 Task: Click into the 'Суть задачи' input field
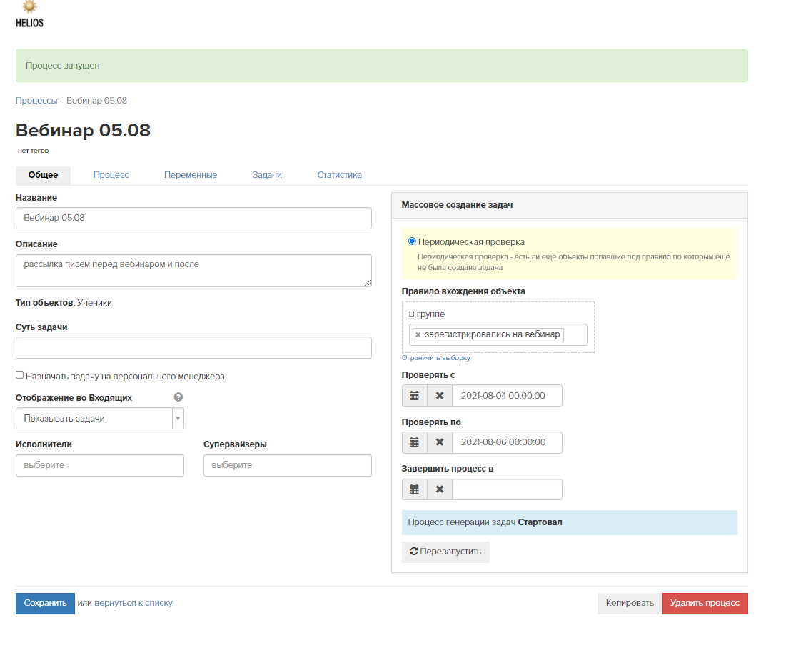pos(193,348)
